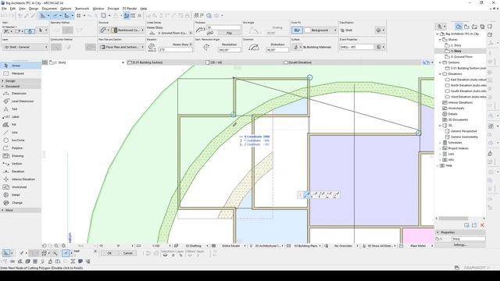Click the Project Map icon in Navigator
This screenshot has width=500, height=281.
point(459,27)
